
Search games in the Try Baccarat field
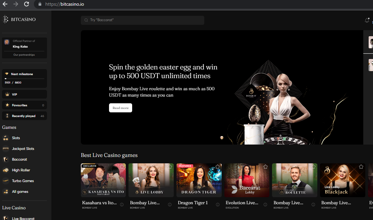(x=143, y=20)
